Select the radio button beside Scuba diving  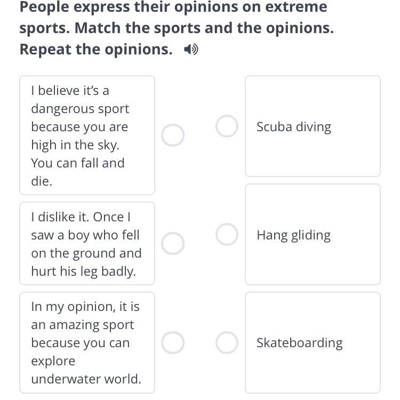click(227, 126)
